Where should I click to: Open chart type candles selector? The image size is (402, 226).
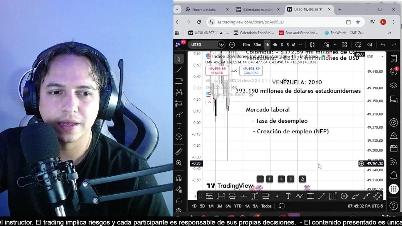(312, 45)
